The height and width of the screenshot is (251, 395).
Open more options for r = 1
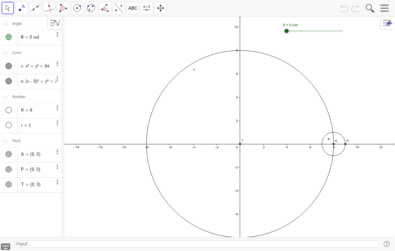(57, 123)
